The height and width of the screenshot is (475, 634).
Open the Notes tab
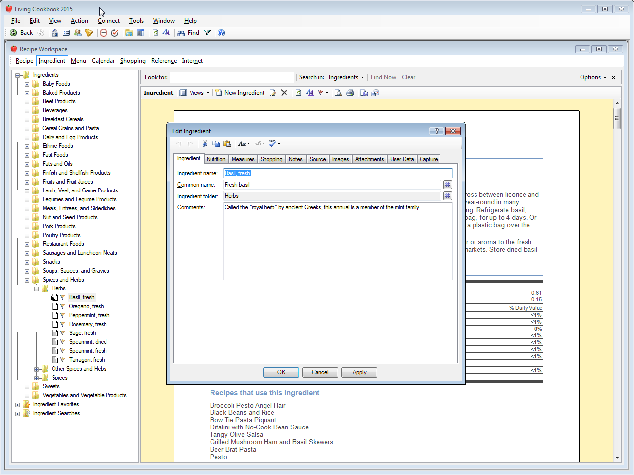click(x=296, y=159)
